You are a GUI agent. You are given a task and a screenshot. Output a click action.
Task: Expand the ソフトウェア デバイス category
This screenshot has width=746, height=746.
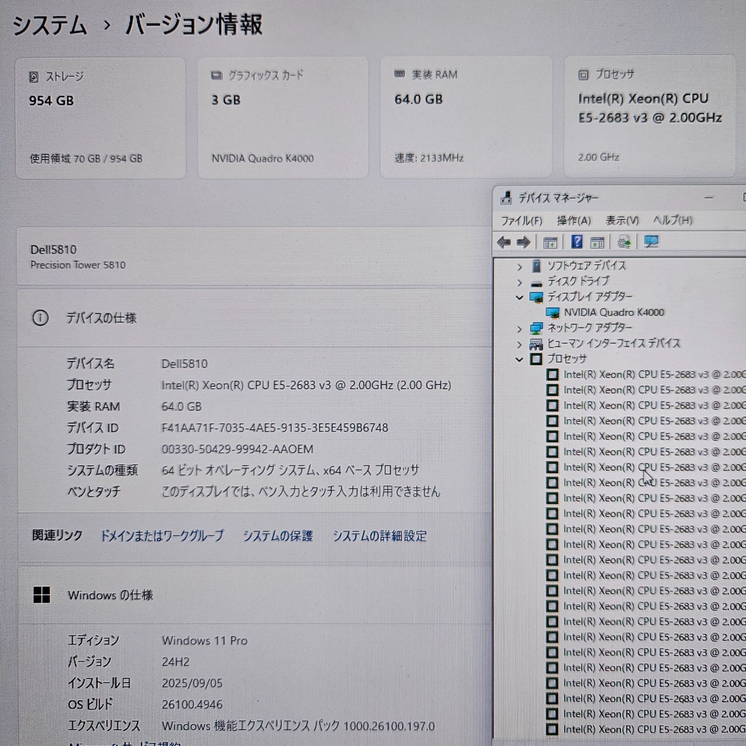[519, 267]
